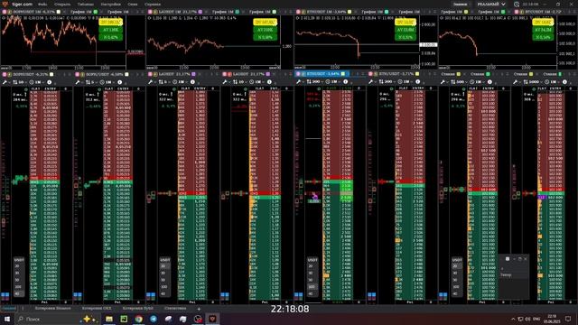This screenshot has width=578, height=325.
Task: Click green AV badge on ETHUSDT 1M chart
Action: (x=406, y=30)
